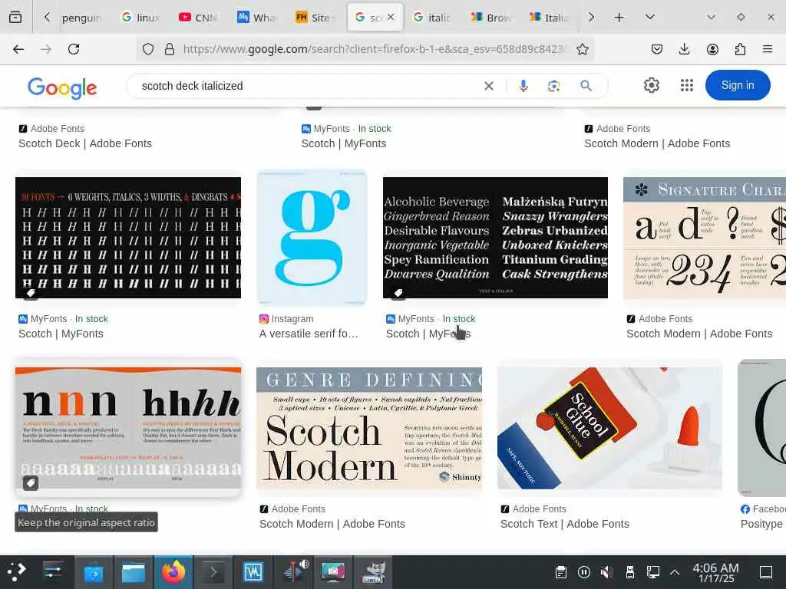
Task: Bookmark this page with star icon
Action: [582, 49]
